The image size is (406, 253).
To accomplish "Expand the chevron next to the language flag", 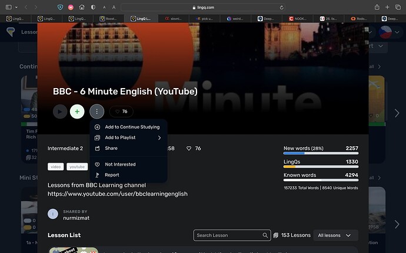I will 397,32.
